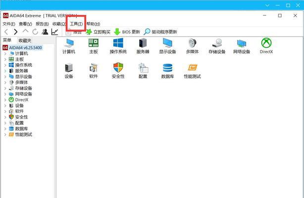The width and height of the screenshot is (304, 198).
Task: Click the chevron in outer blue title bar
Action: [267, 5]
